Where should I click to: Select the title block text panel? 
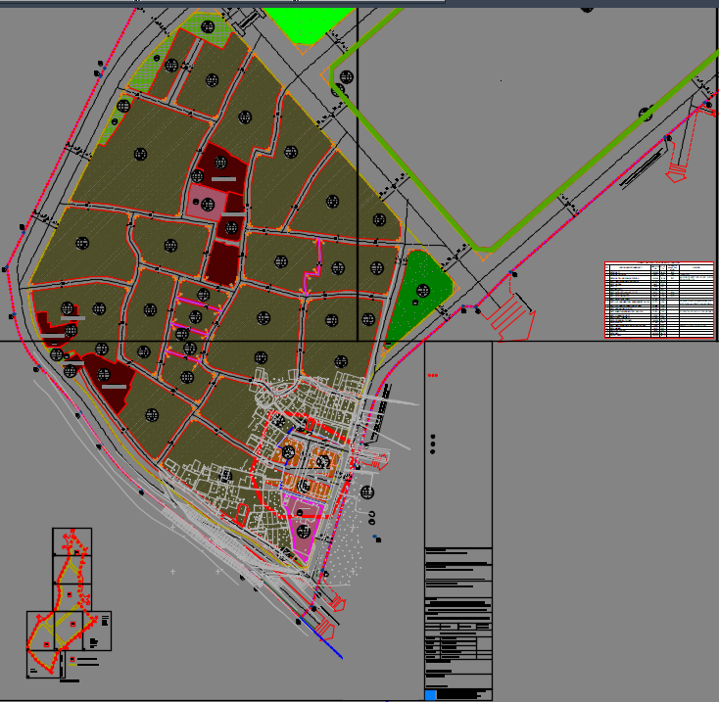(x=457, y=619)
